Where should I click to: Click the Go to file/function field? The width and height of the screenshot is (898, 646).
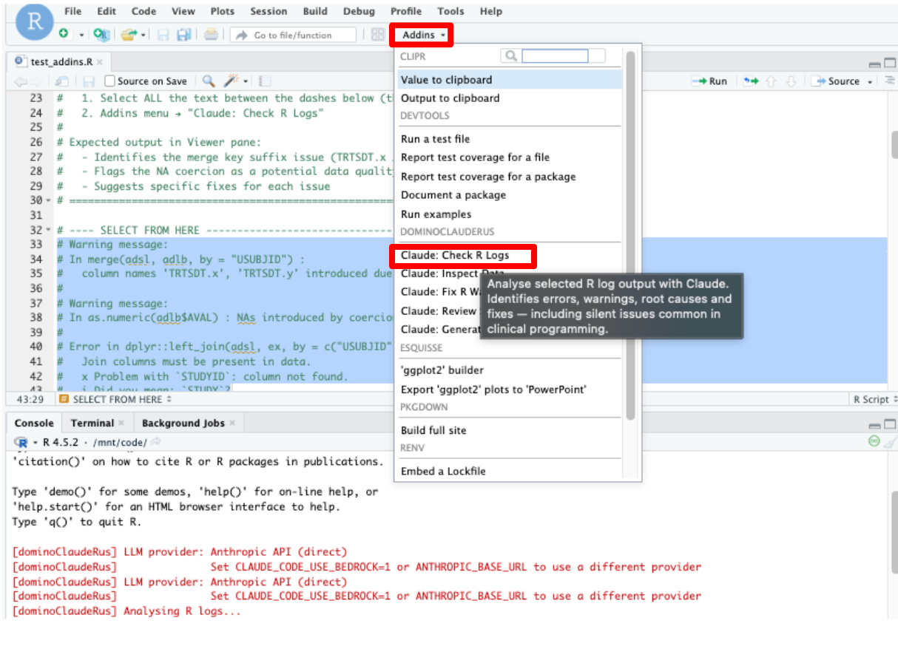[294, 35]
